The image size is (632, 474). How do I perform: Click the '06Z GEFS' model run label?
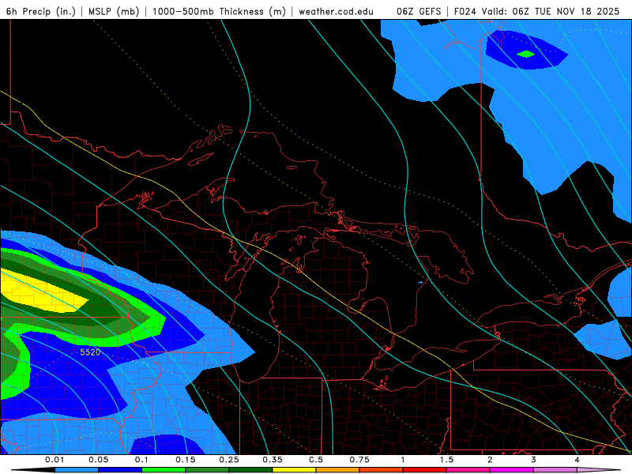[x=419, y=11]
